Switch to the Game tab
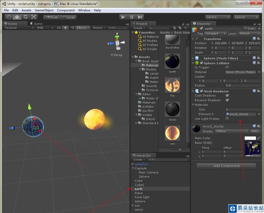Screen dimensions: 264x213 click(36, 23)
